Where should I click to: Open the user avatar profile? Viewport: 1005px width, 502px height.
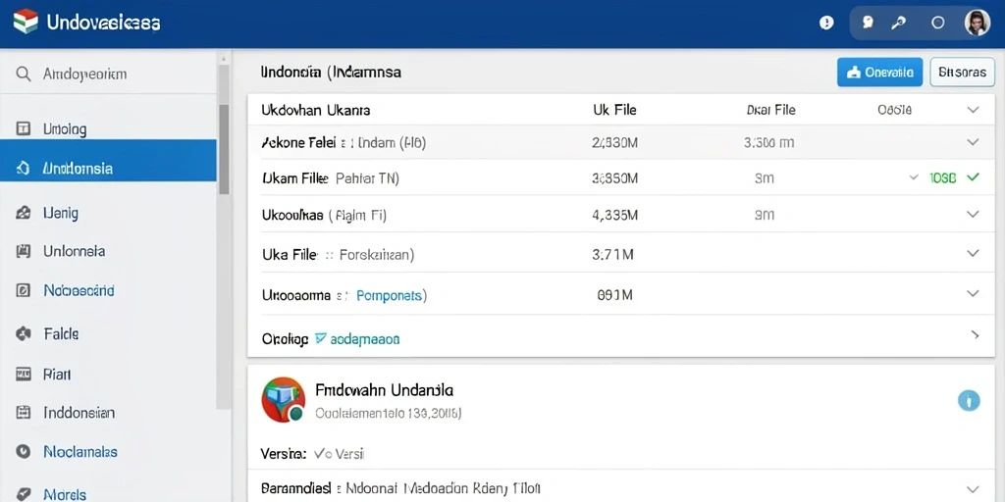point(977,24)
